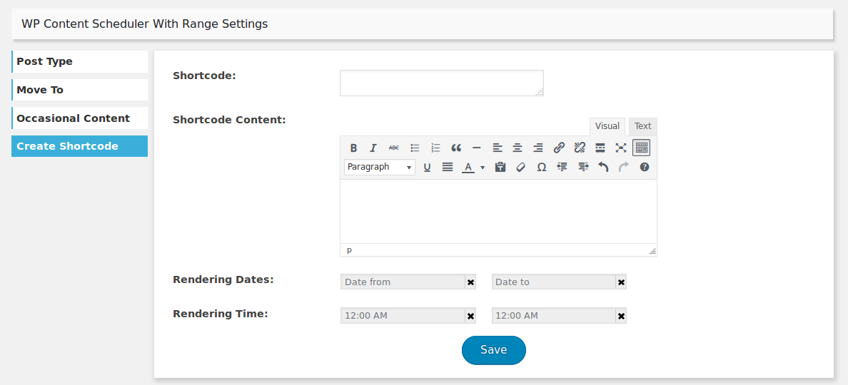Open the Occasional Content section

click(x=79, y=118)
